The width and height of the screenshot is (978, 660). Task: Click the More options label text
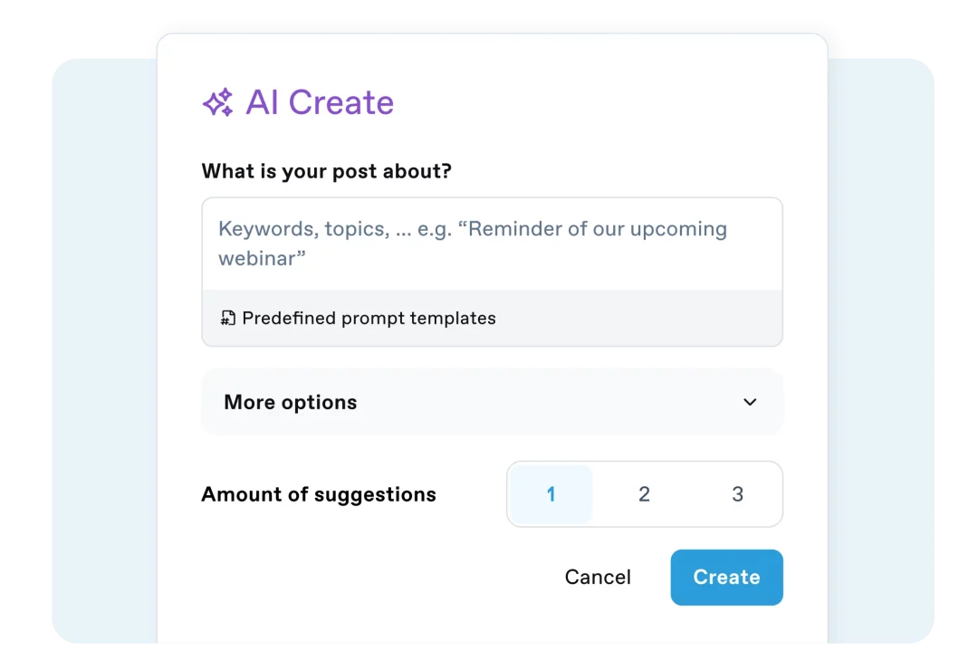(290, 402)
